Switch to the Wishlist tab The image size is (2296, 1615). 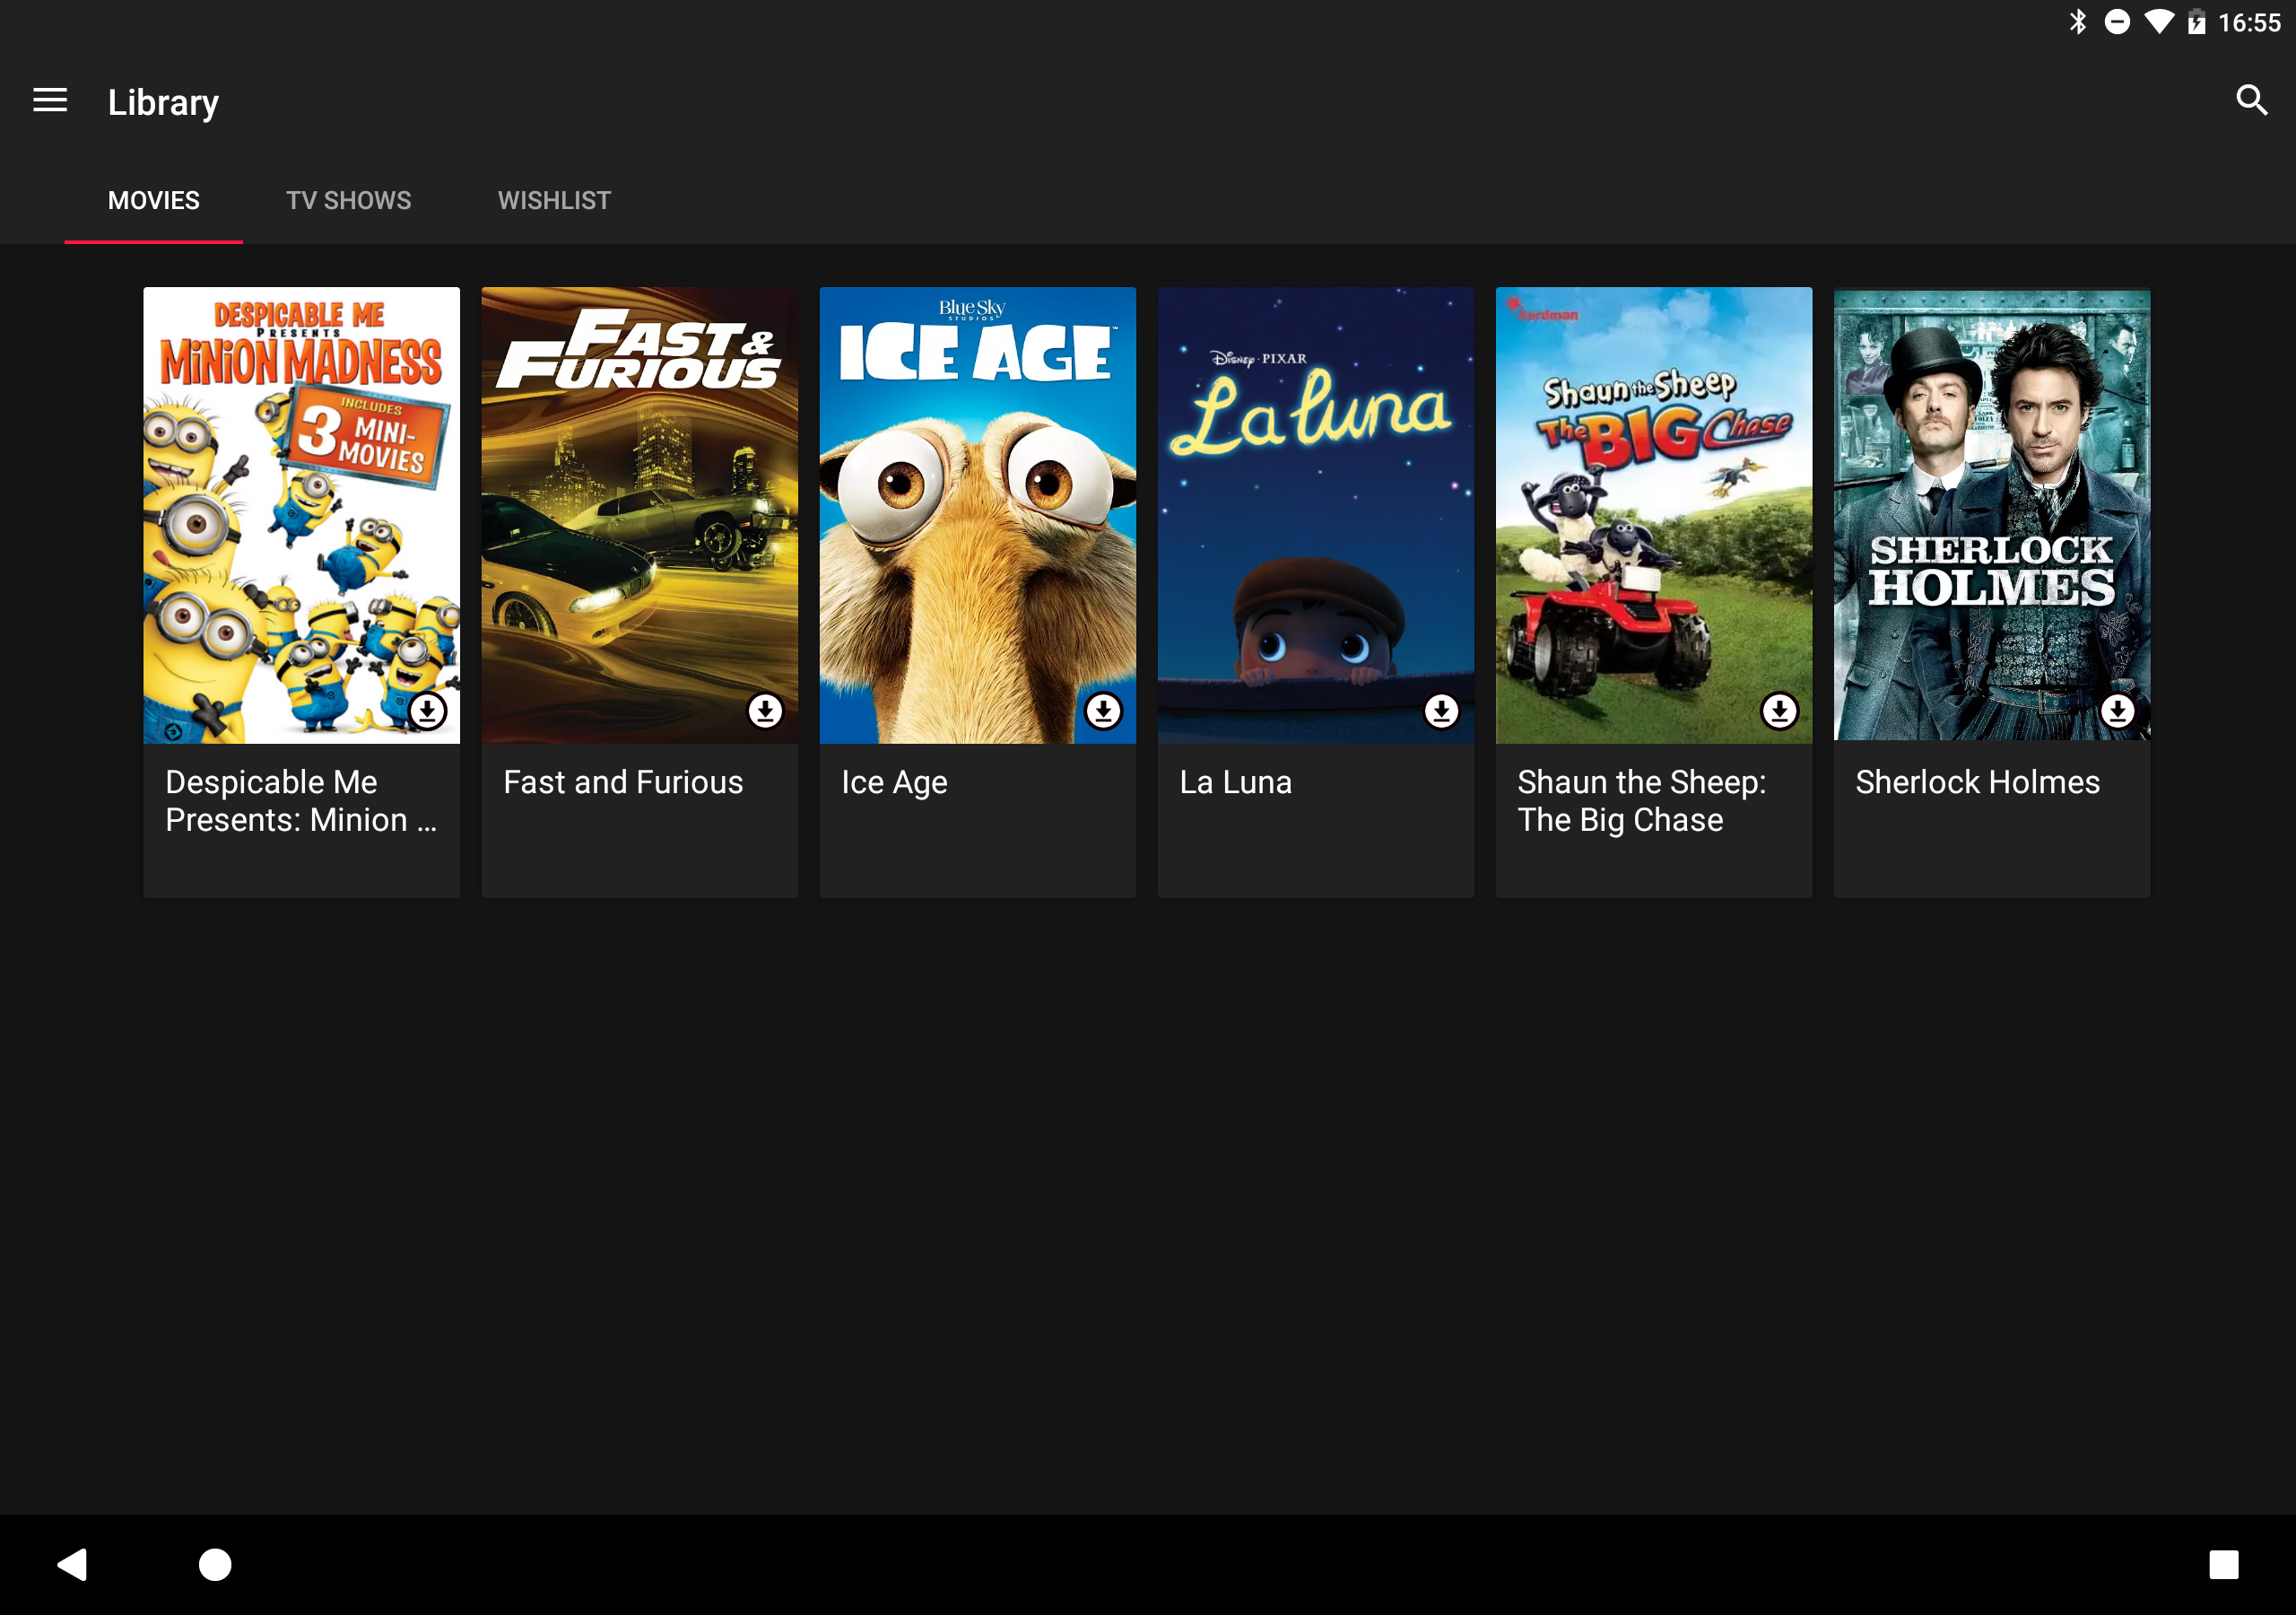tap(554, 200)
